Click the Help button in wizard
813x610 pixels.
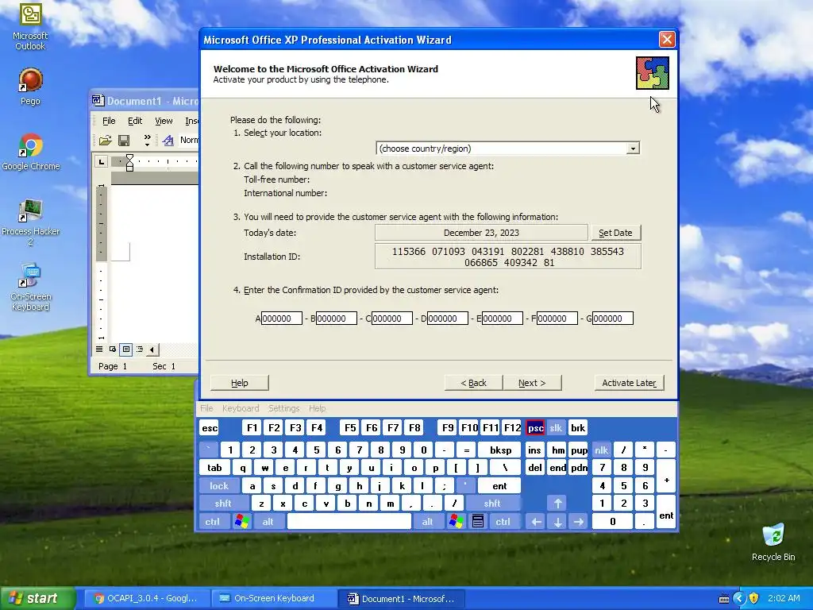[240, 383]
